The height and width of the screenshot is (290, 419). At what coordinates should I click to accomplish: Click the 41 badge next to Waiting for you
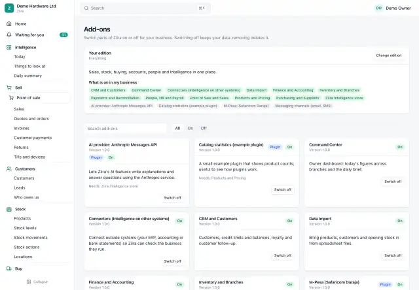tap(64, 35)
